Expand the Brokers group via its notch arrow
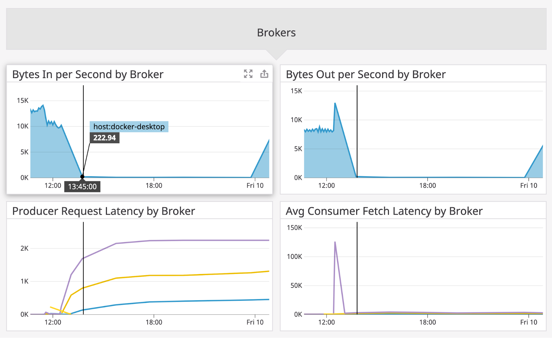 (276, 54)
